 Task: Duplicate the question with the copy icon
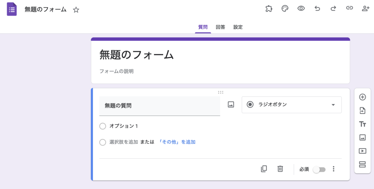(x=264, y=169)
